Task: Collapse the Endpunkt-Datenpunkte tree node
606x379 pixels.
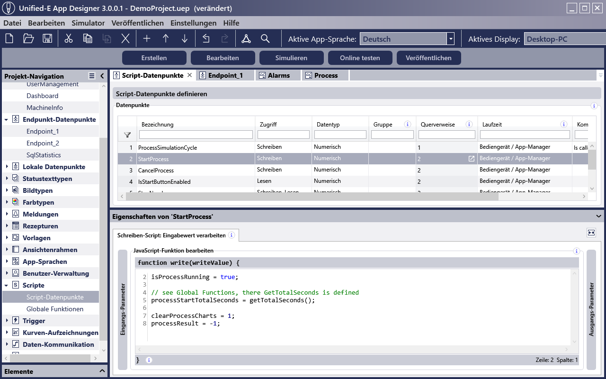Action: (7, 120)
